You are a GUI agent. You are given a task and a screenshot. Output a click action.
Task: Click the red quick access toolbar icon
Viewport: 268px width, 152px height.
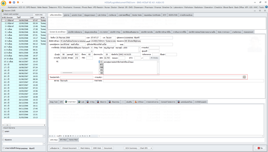[10, 2]
